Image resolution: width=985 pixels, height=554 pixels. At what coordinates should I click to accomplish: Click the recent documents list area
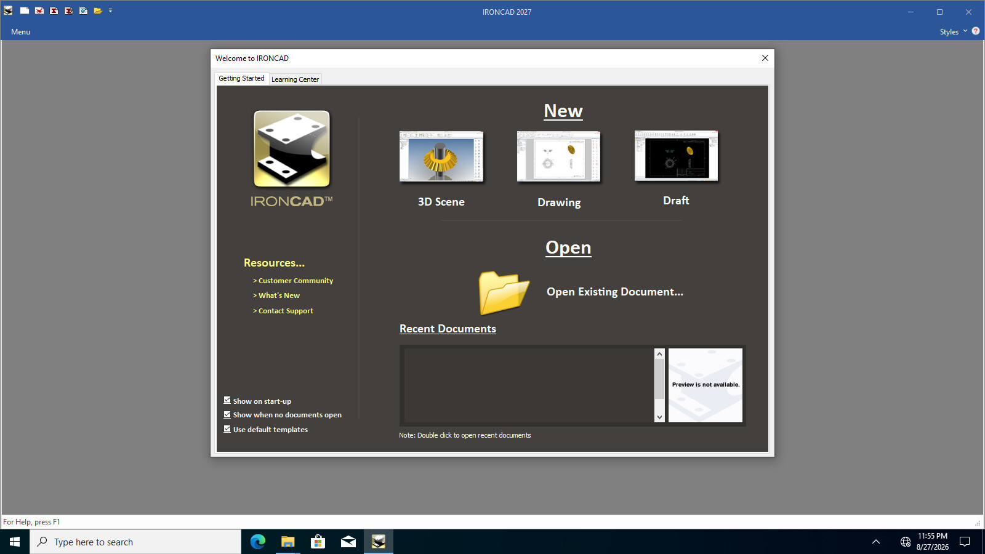click(x=529, y=385)
